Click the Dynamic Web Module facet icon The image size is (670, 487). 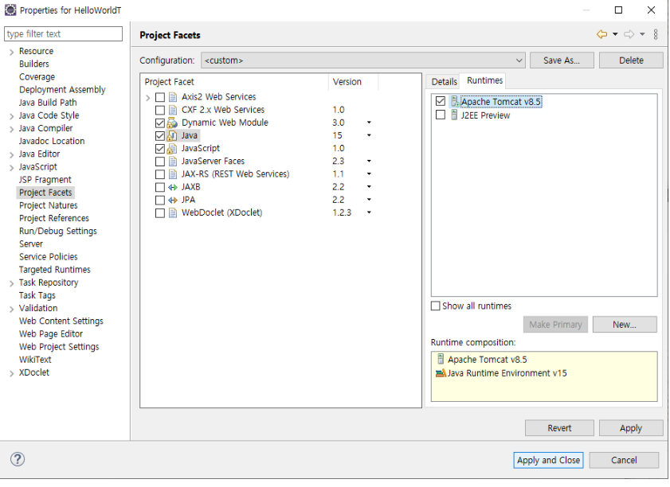[x=172, y=123]
